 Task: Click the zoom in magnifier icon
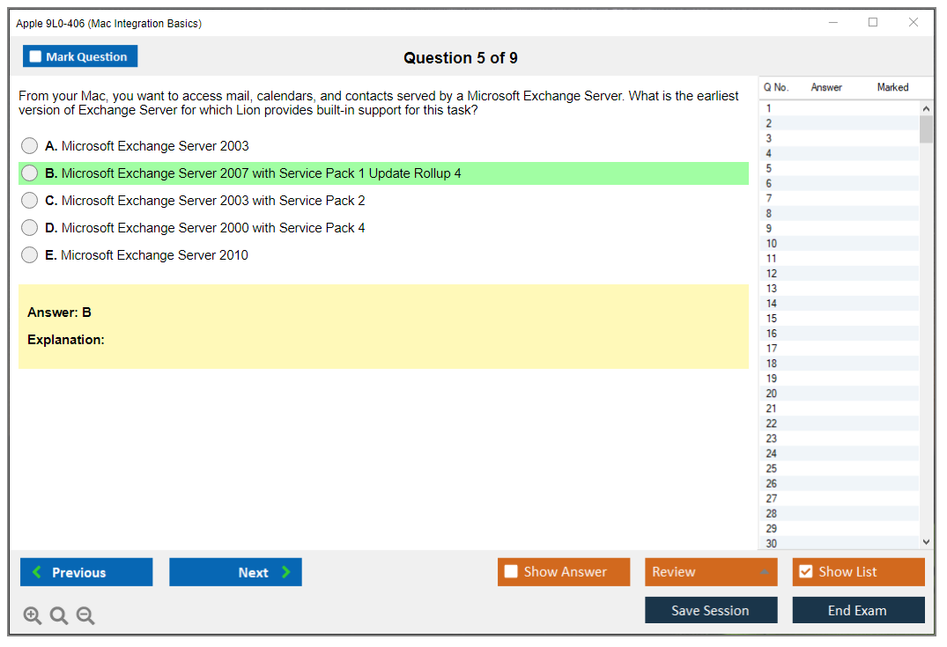[33, 616]
